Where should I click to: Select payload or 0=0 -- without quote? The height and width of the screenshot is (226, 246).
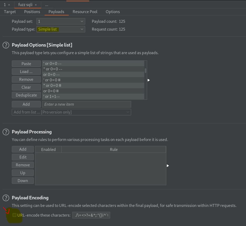(x=93, y=75)
